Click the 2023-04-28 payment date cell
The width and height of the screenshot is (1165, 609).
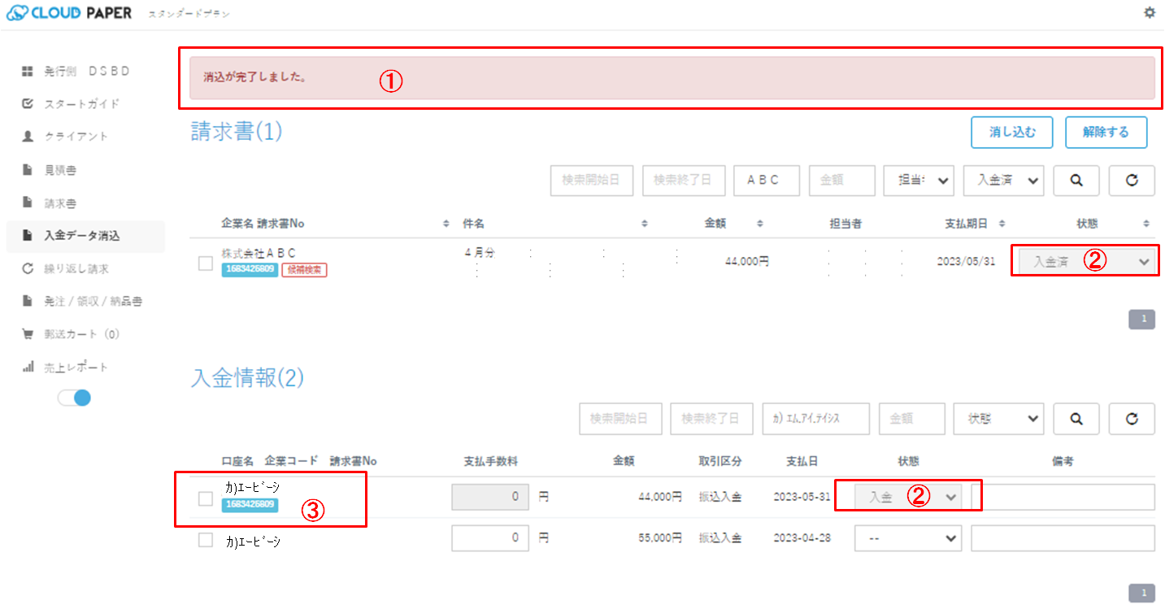(802, 538)
